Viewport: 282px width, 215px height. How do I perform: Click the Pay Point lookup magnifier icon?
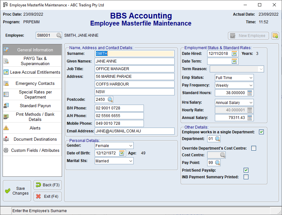click(217, 163)
